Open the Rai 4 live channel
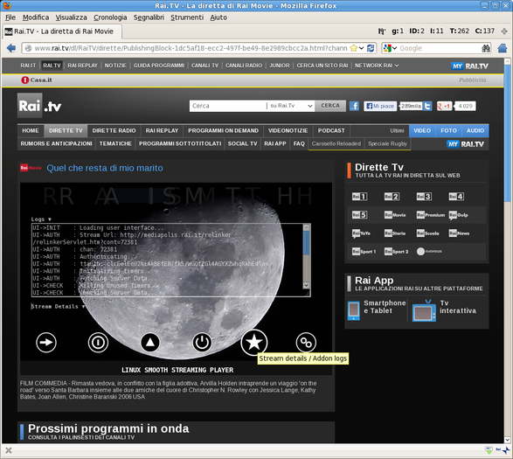513x459 pixels. pyautogui.click(x=456, y=197)
